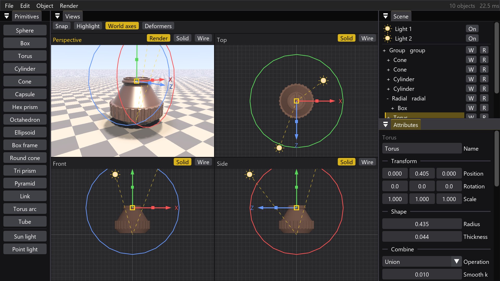Image resolution: width=500 pixels, height=281 pixels.
Task: Select the upper sun light in Top view
Action: coord(323,81)
